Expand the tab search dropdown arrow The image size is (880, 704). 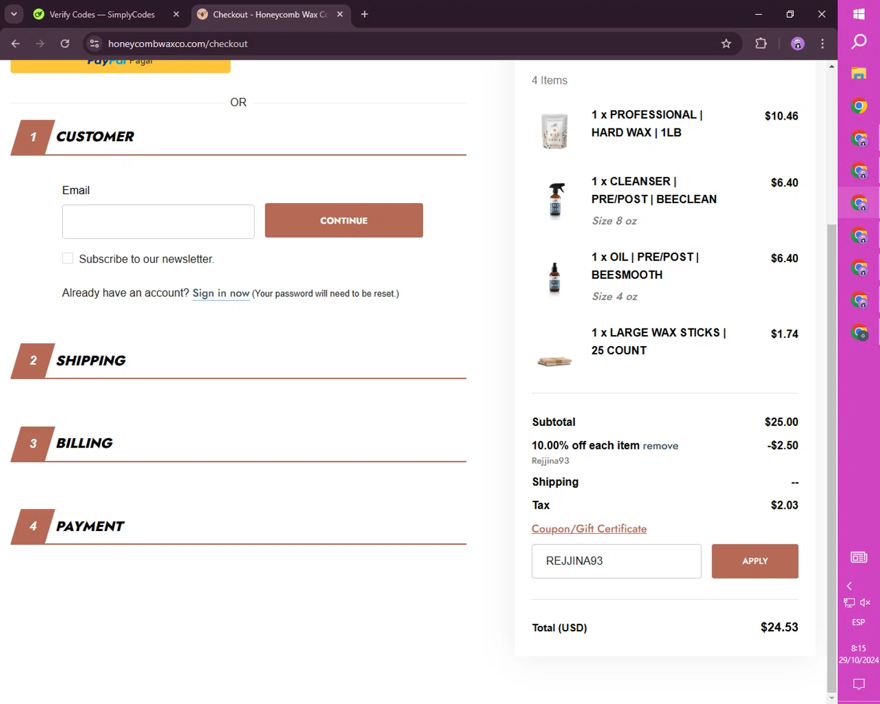tap(14, 14)
